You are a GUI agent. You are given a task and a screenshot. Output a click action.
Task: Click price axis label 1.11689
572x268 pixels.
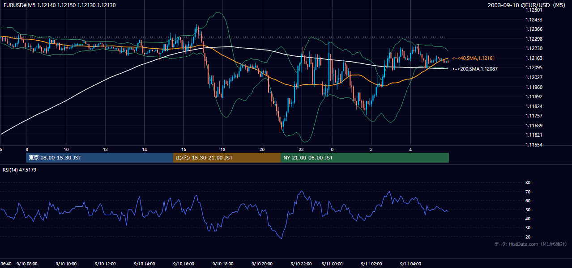click(x=534, y=126)
